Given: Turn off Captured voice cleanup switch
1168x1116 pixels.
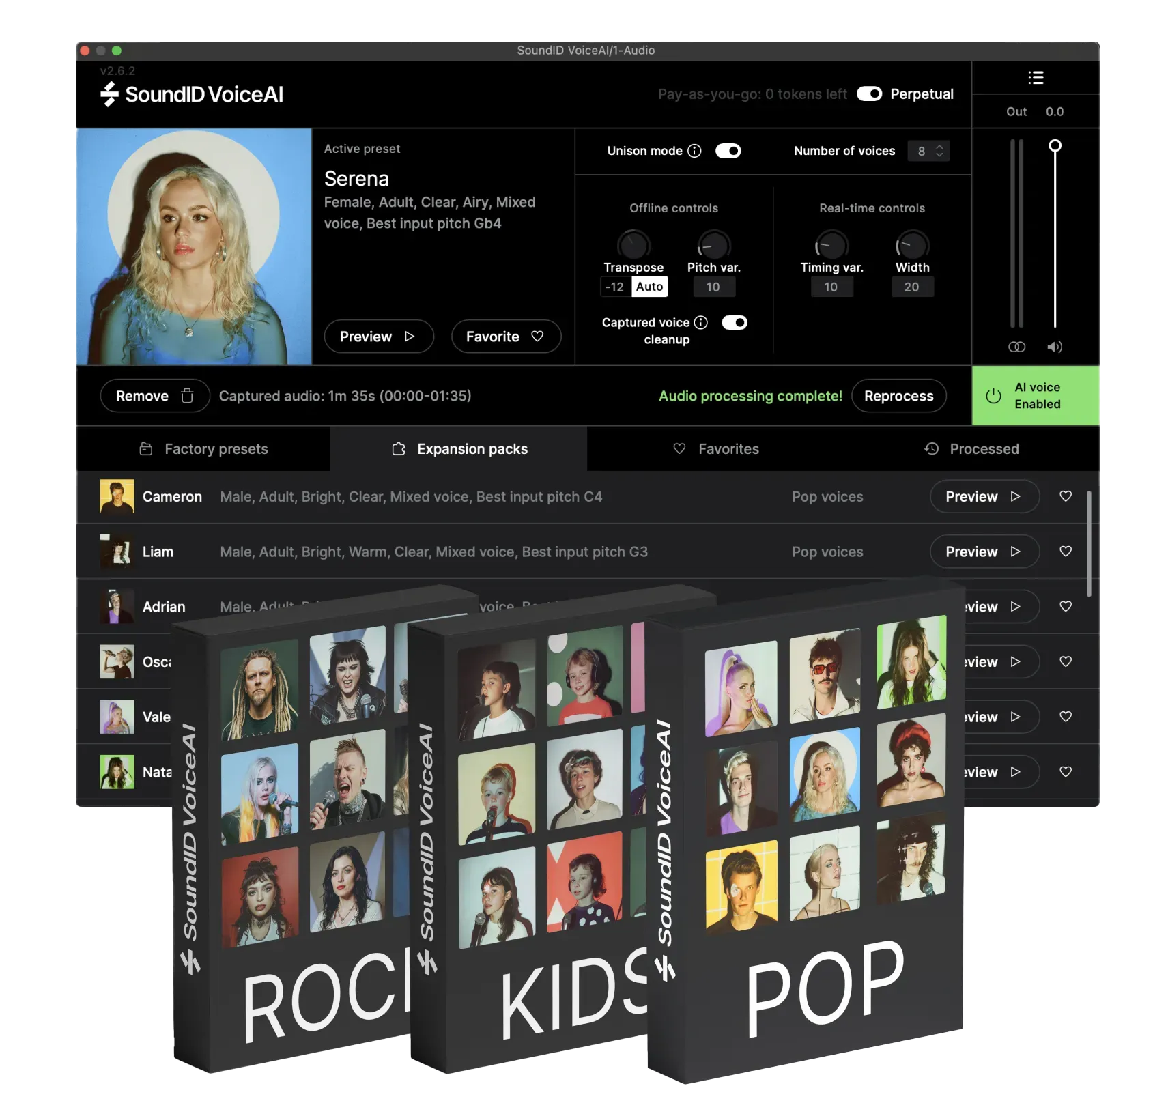Looking at the screenshot, I should click(x=735, y=322).
